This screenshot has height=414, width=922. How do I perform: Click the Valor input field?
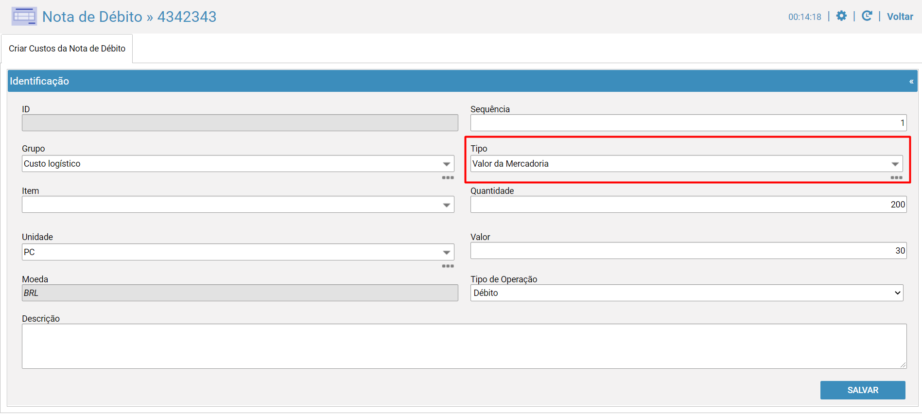(x=688, y=251)
